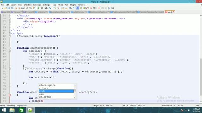
Task: Toggle show all characters (pilcrow icon)
Action: [x=74, y=8]
